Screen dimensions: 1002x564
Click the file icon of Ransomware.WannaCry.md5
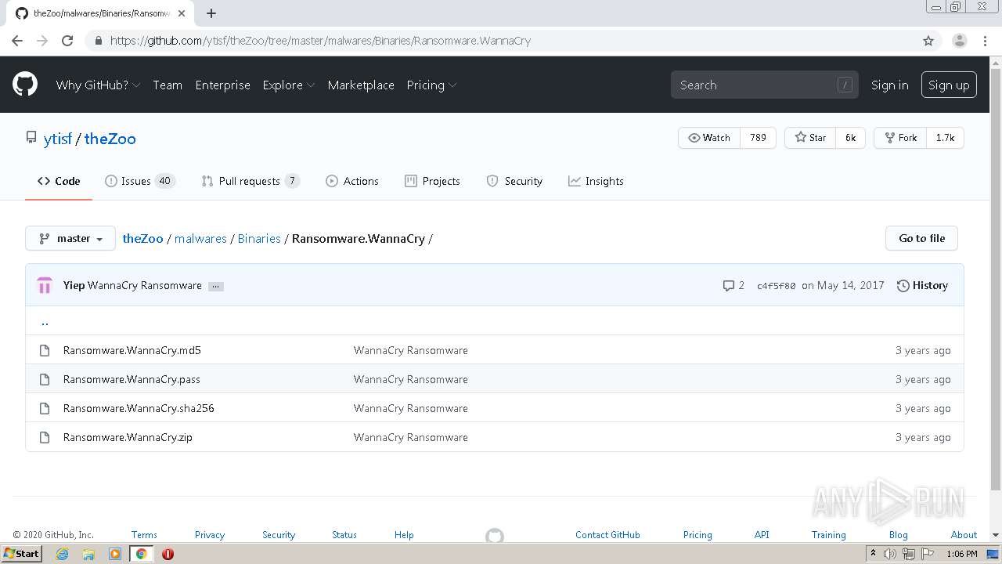click(45, 350)
